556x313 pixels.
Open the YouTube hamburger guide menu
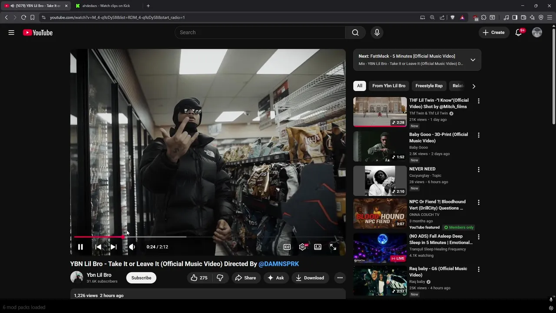(11, 33)
